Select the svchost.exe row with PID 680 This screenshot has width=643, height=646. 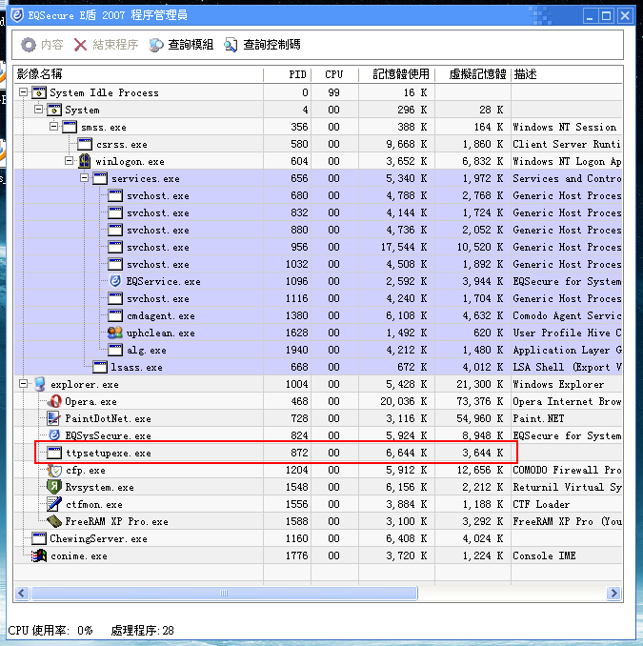click(318, 195)
